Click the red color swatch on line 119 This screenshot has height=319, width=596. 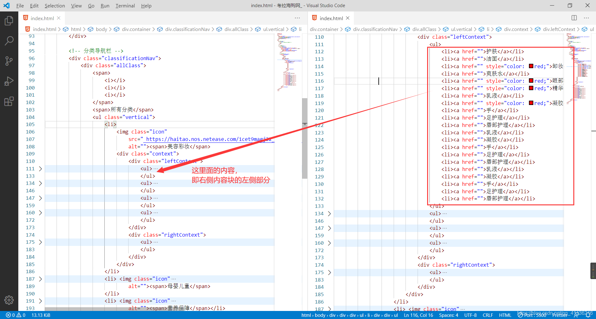coord(531,103)
